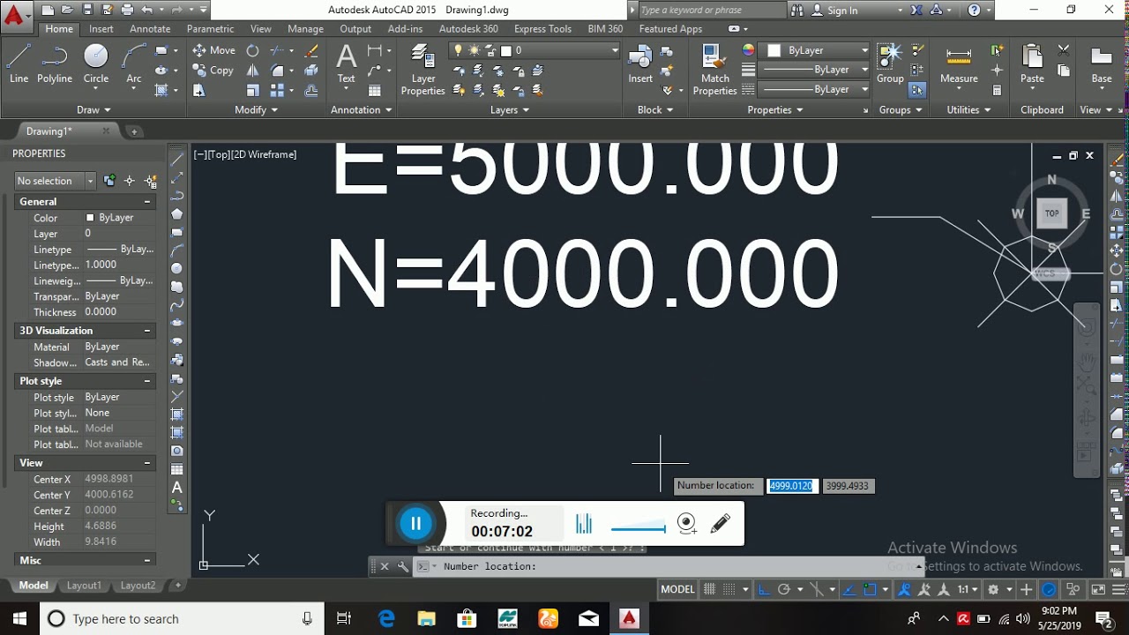
Task: Click MODEL button in status bar
Action: [677, 589]
